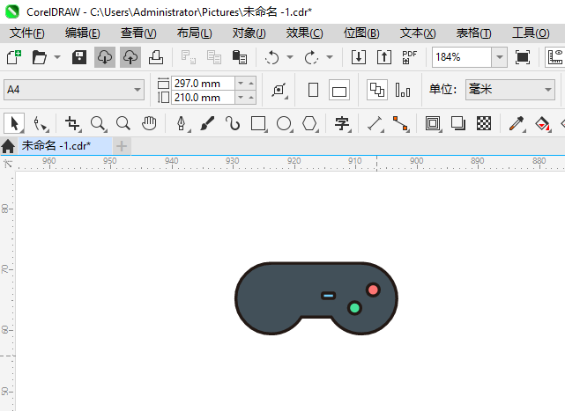
Task: Click the auto-fit page icon
Action: tap(279, 90)
